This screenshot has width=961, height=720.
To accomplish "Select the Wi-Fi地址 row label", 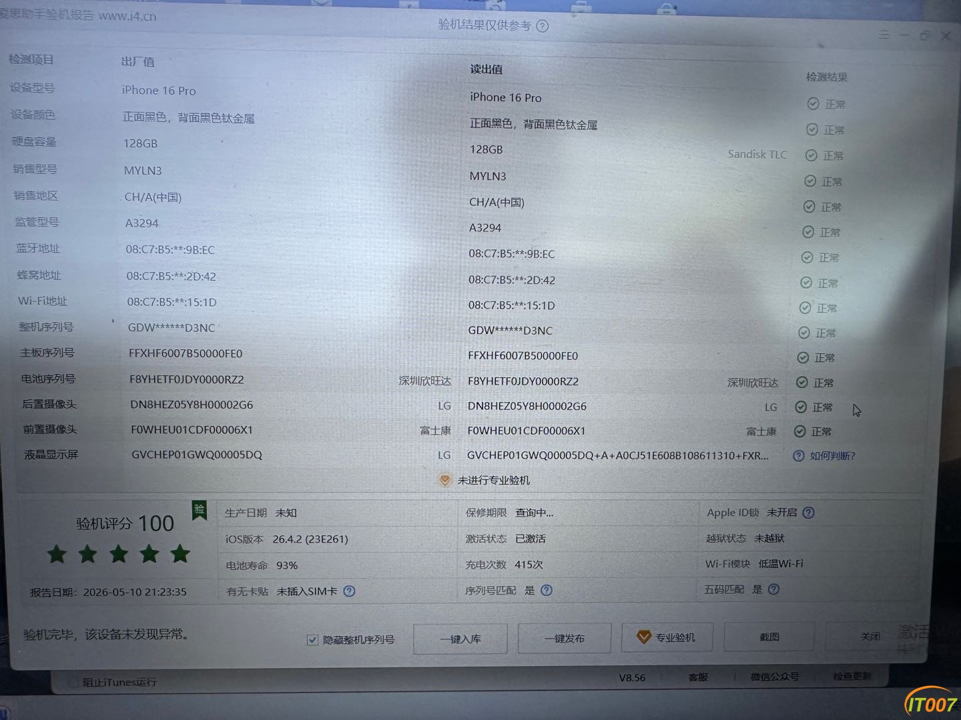I will pos(43,301).
